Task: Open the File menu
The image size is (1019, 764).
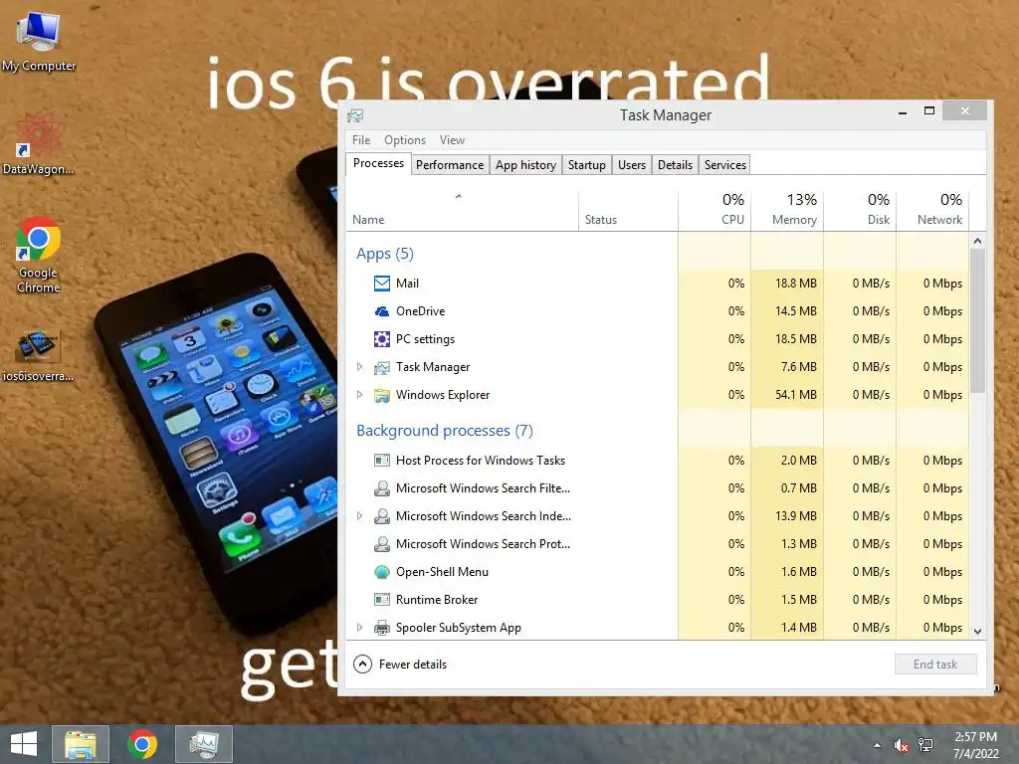Action: (361, 140)
